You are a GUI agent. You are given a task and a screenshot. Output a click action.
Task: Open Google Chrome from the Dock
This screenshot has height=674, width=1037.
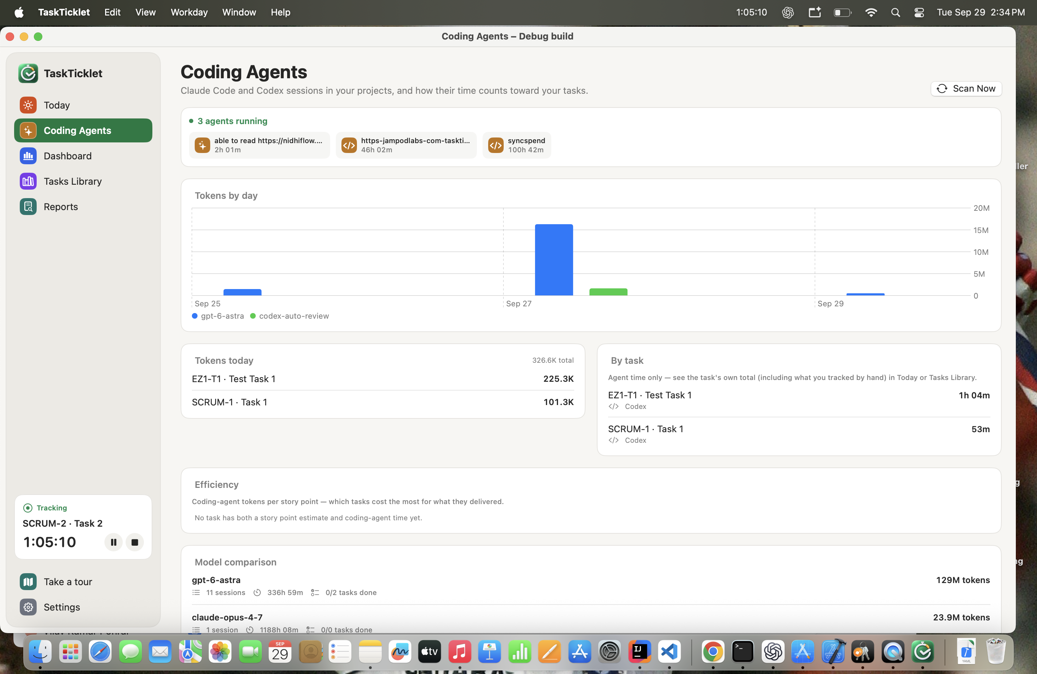713,651
